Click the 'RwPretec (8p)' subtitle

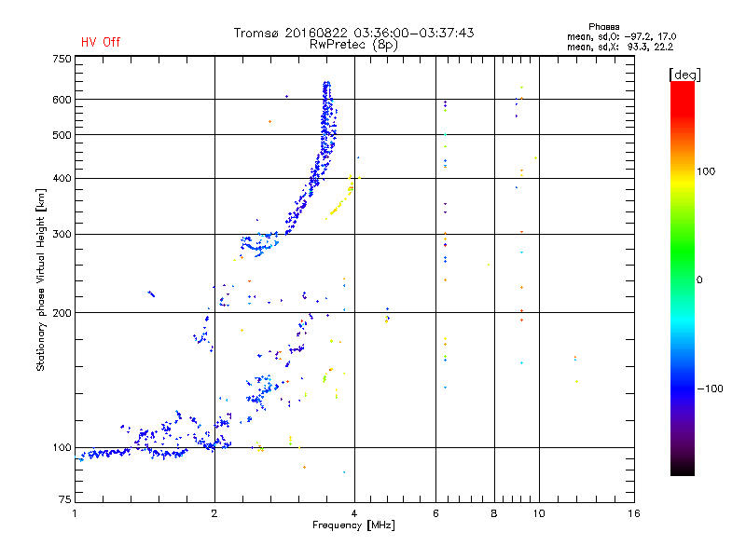coord(353,45)
